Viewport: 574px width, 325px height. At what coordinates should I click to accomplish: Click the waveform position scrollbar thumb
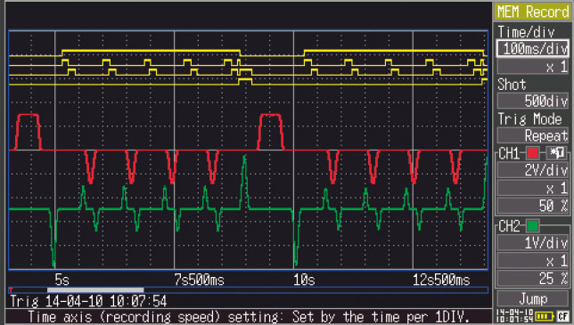click(x=95, y=290)
